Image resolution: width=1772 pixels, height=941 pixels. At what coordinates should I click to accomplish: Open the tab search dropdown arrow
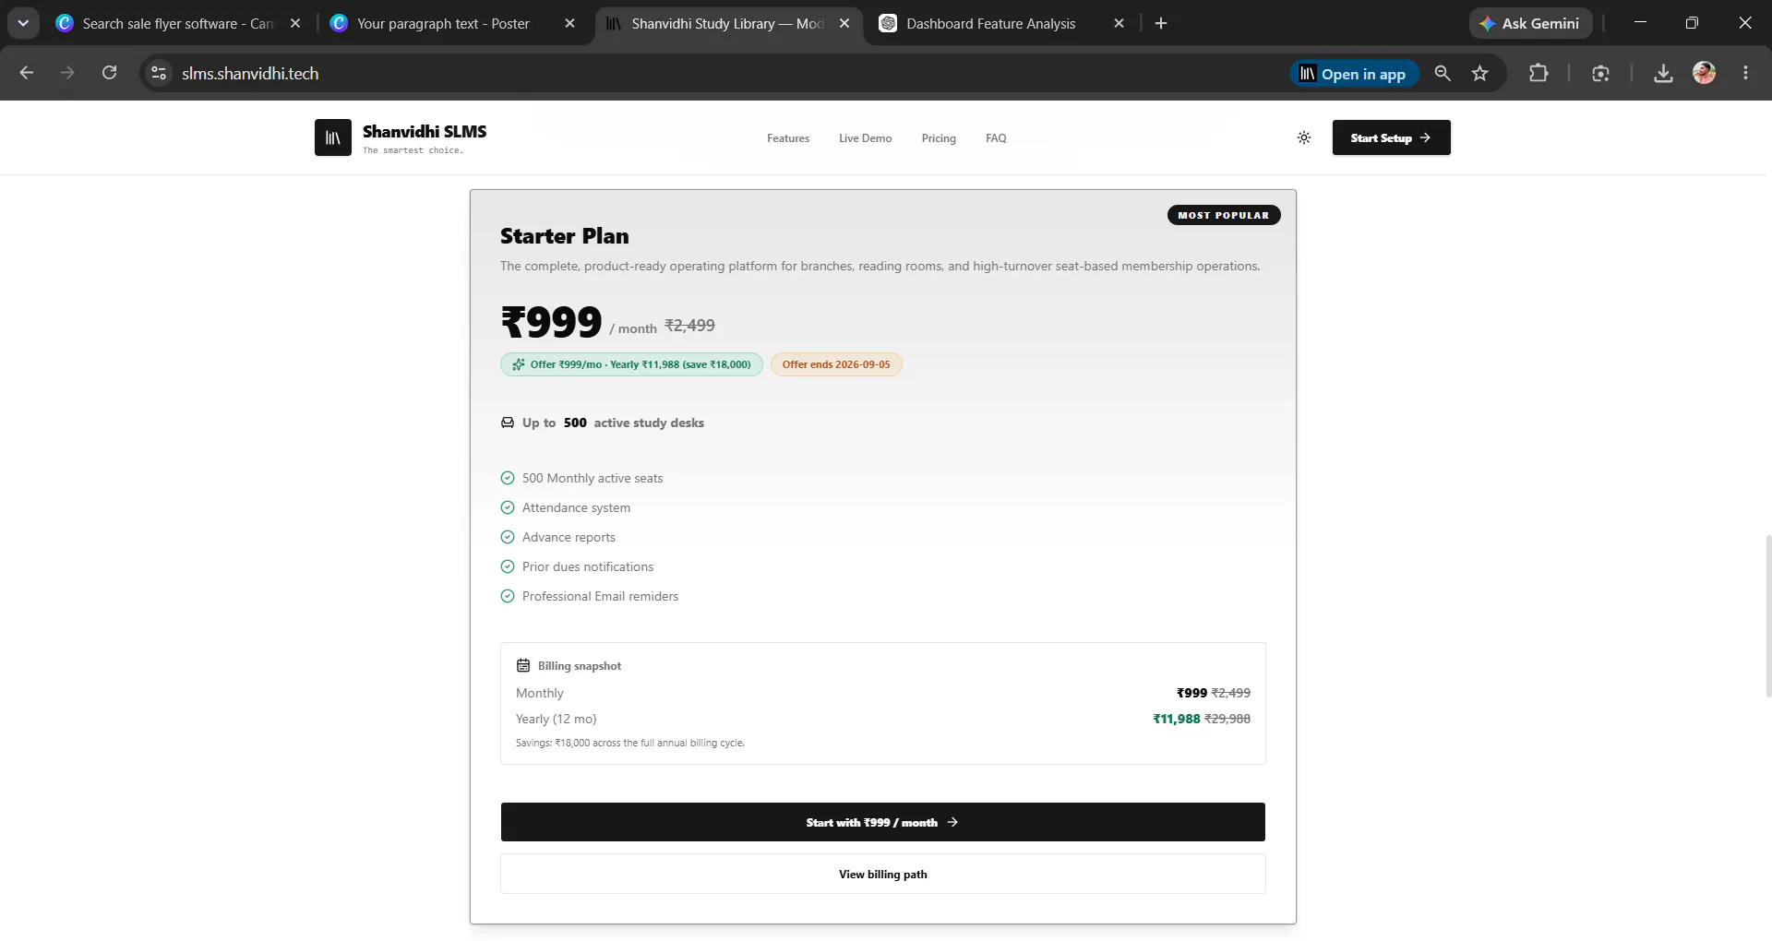point(23,23)
